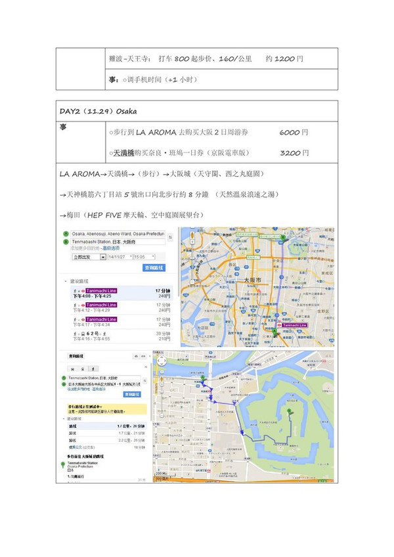Open the 15:05 departure time dropdown
This screenshot has width=394, height=557.
pos(143,257)
